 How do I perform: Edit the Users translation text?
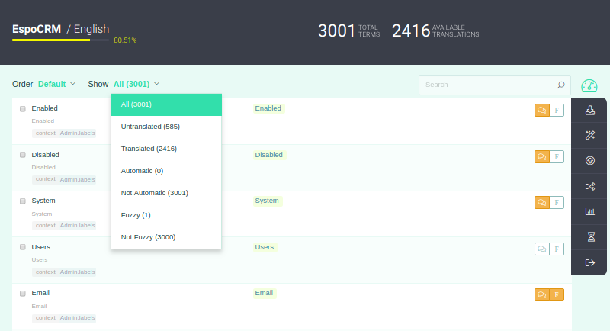coord(265,247)
